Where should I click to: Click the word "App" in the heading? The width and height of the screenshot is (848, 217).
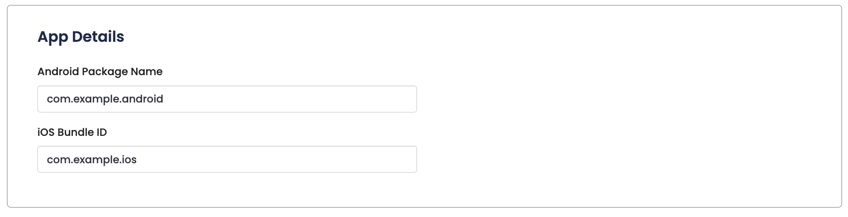[52, 37]
